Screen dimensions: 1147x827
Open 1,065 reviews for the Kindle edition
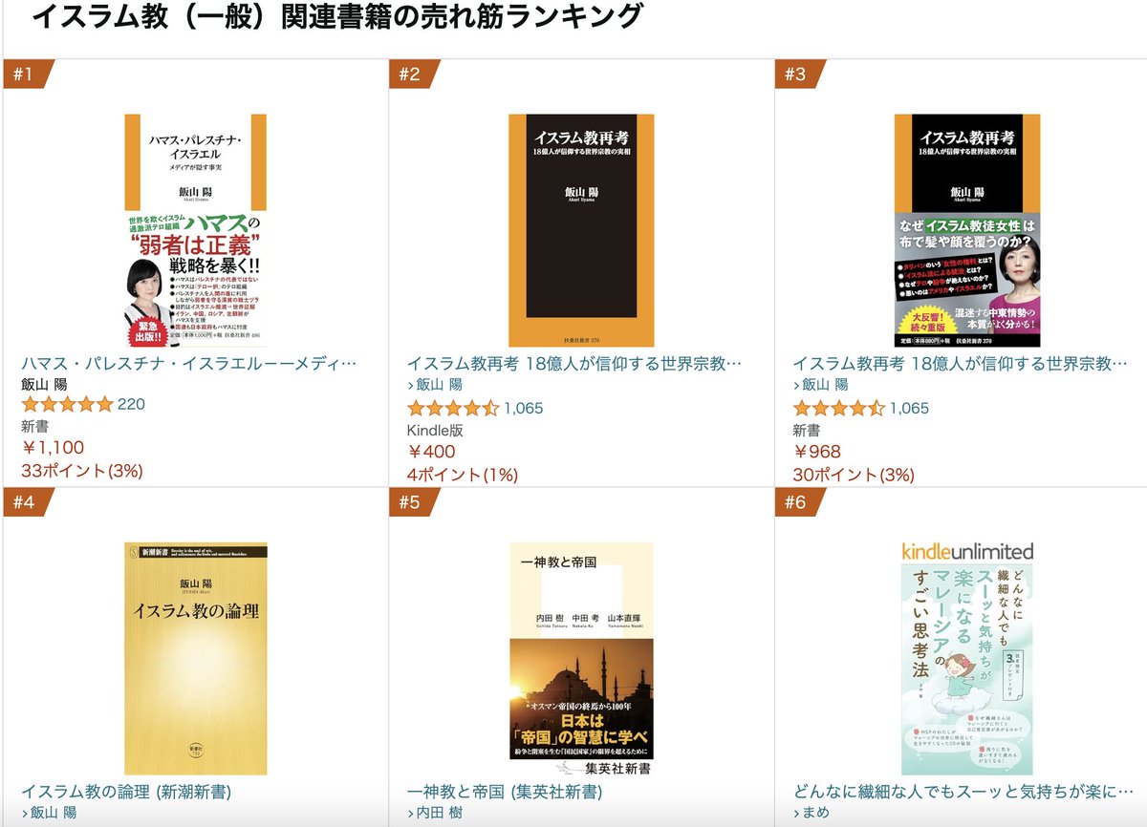click(x=523, y=409)
